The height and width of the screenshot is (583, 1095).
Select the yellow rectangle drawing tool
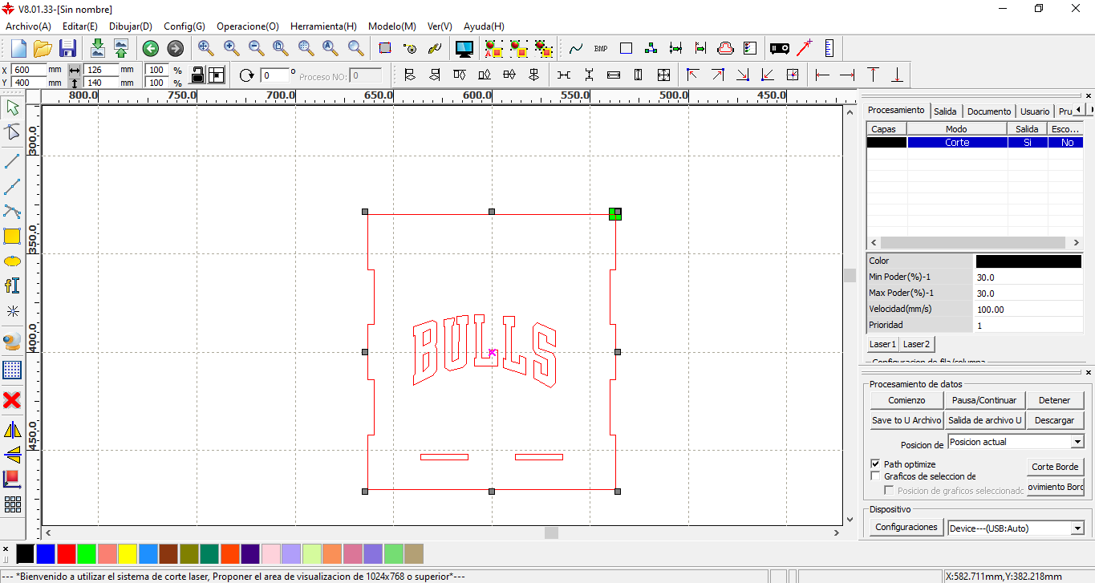point(12,236)
